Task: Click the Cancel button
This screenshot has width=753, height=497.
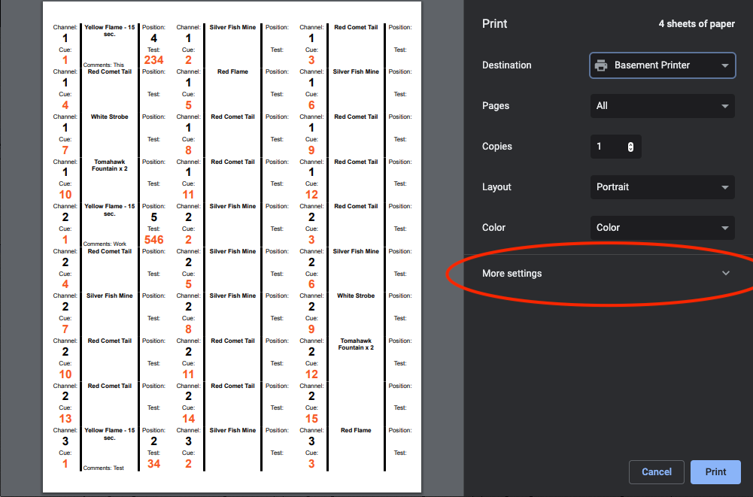Action: pyautogui.click(x=657, y=472)
